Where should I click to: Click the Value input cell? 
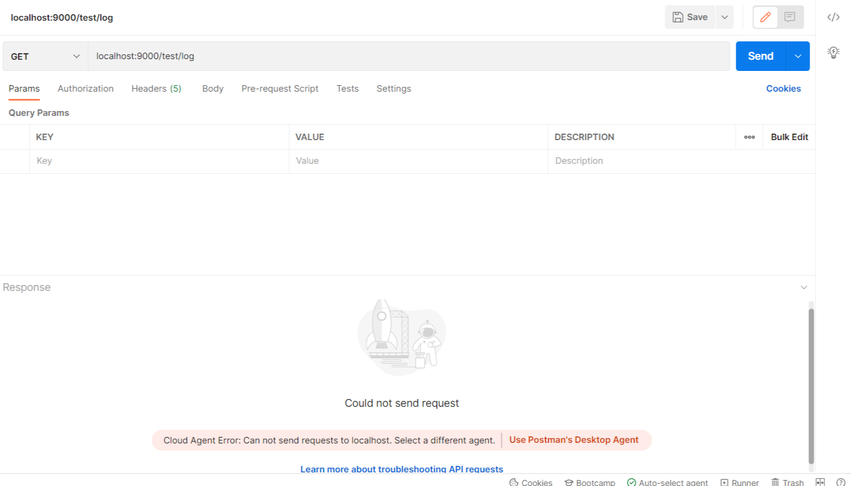point(419,161)
